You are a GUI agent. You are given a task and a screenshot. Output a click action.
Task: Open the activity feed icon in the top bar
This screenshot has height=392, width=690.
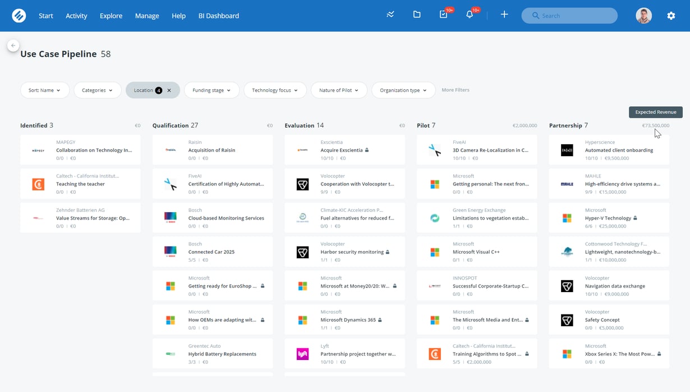390,15
